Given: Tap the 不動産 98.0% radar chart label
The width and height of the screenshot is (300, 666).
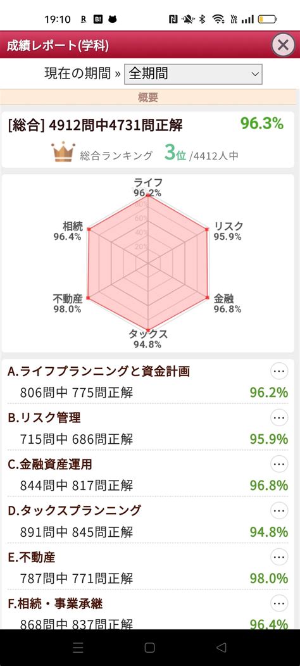Looking at the screenshot, I should 67,303.
